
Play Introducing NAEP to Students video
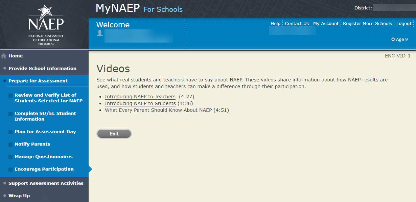click(x=140, y=103)
